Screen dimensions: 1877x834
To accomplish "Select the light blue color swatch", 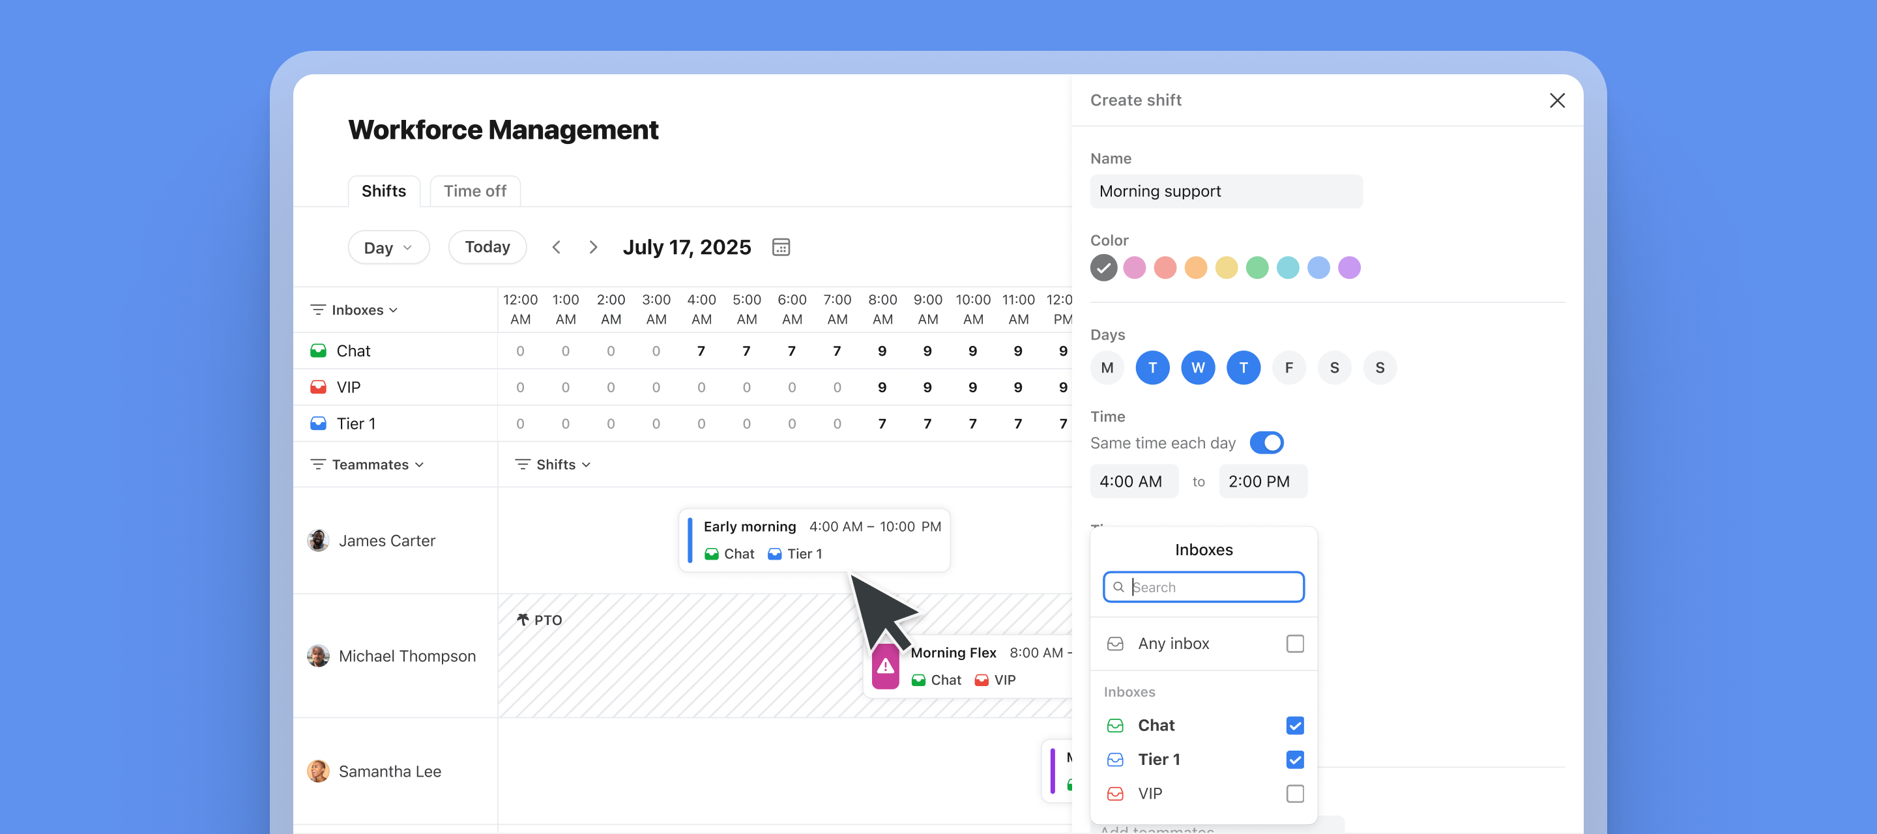I will pos(1318,268).
